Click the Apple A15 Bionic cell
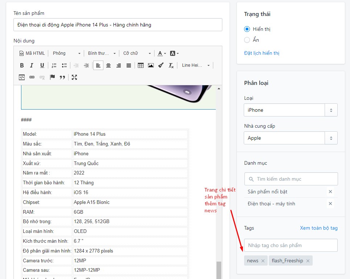This screenshot has height=279, width=350. 130,202
